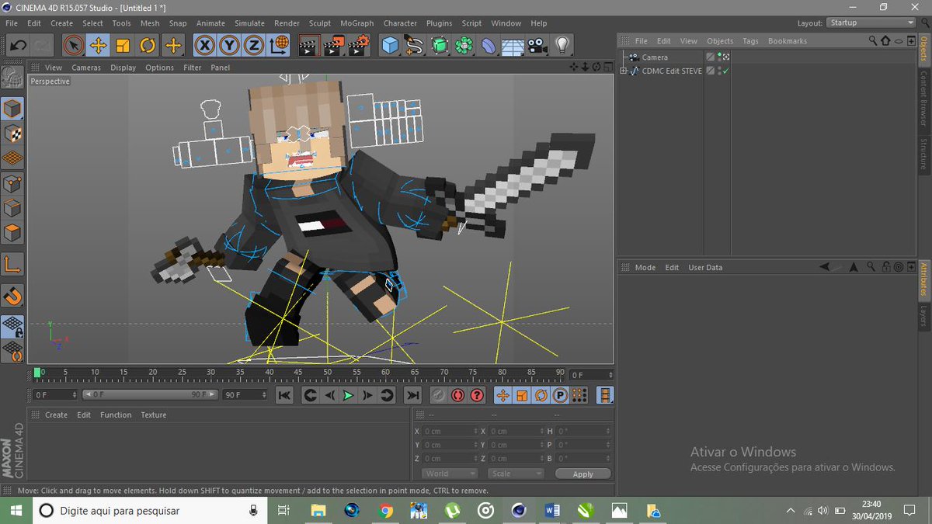
Task: Open the World coordinate dropdown
Action: (450, 474)
